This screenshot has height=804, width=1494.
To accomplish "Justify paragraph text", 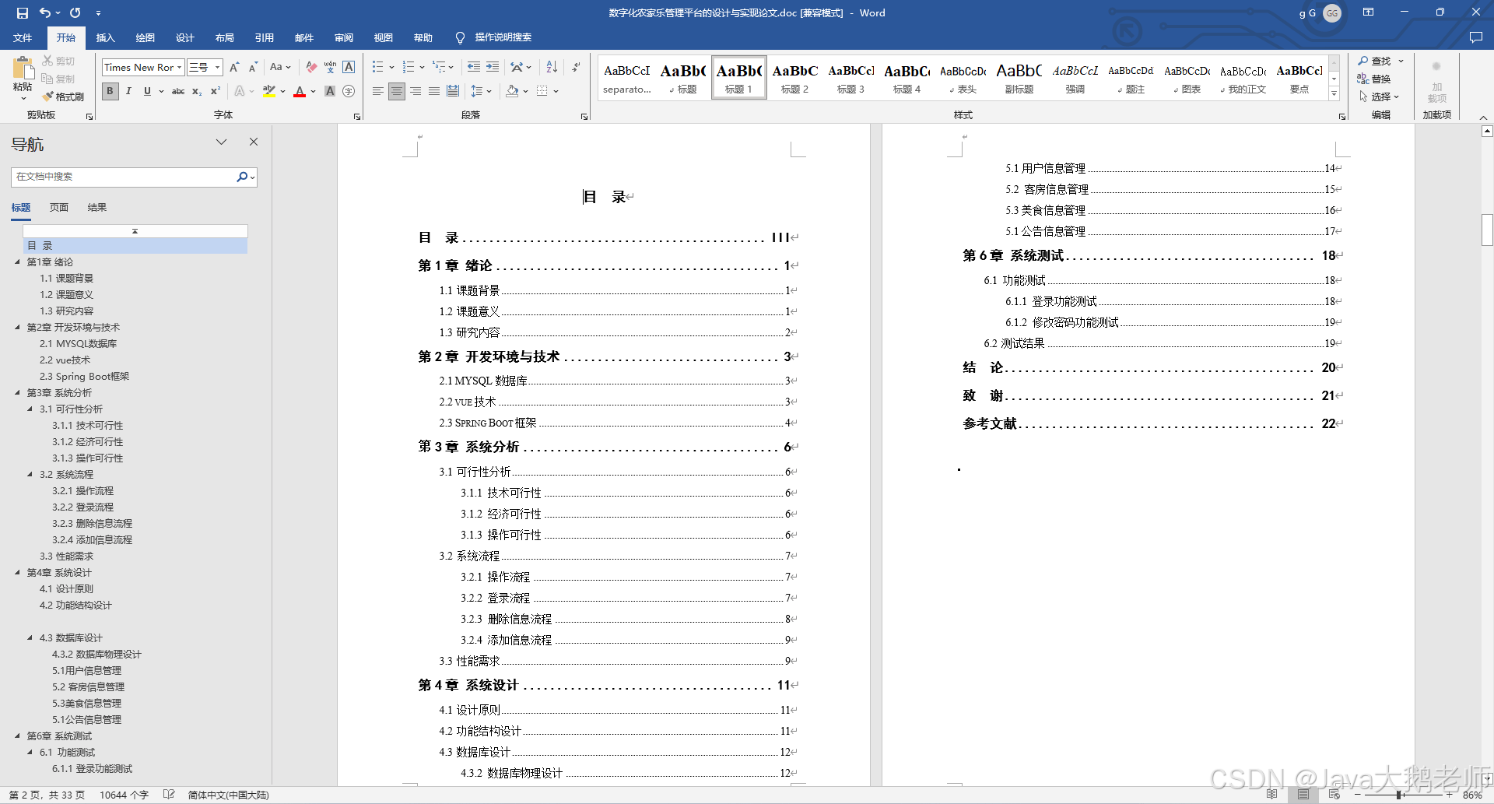I will (434, 91).
